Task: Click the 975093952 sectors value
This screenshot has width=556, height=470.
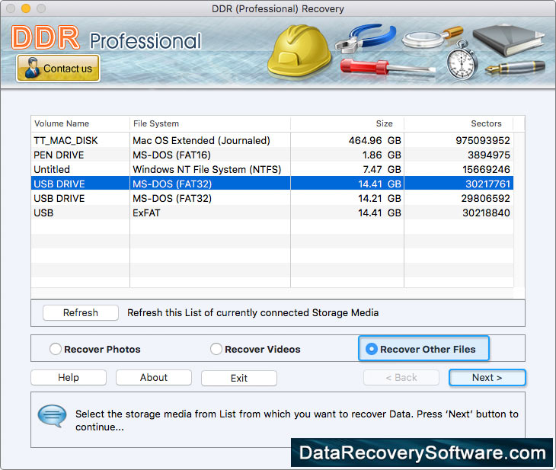Action: tap(483, 140)
